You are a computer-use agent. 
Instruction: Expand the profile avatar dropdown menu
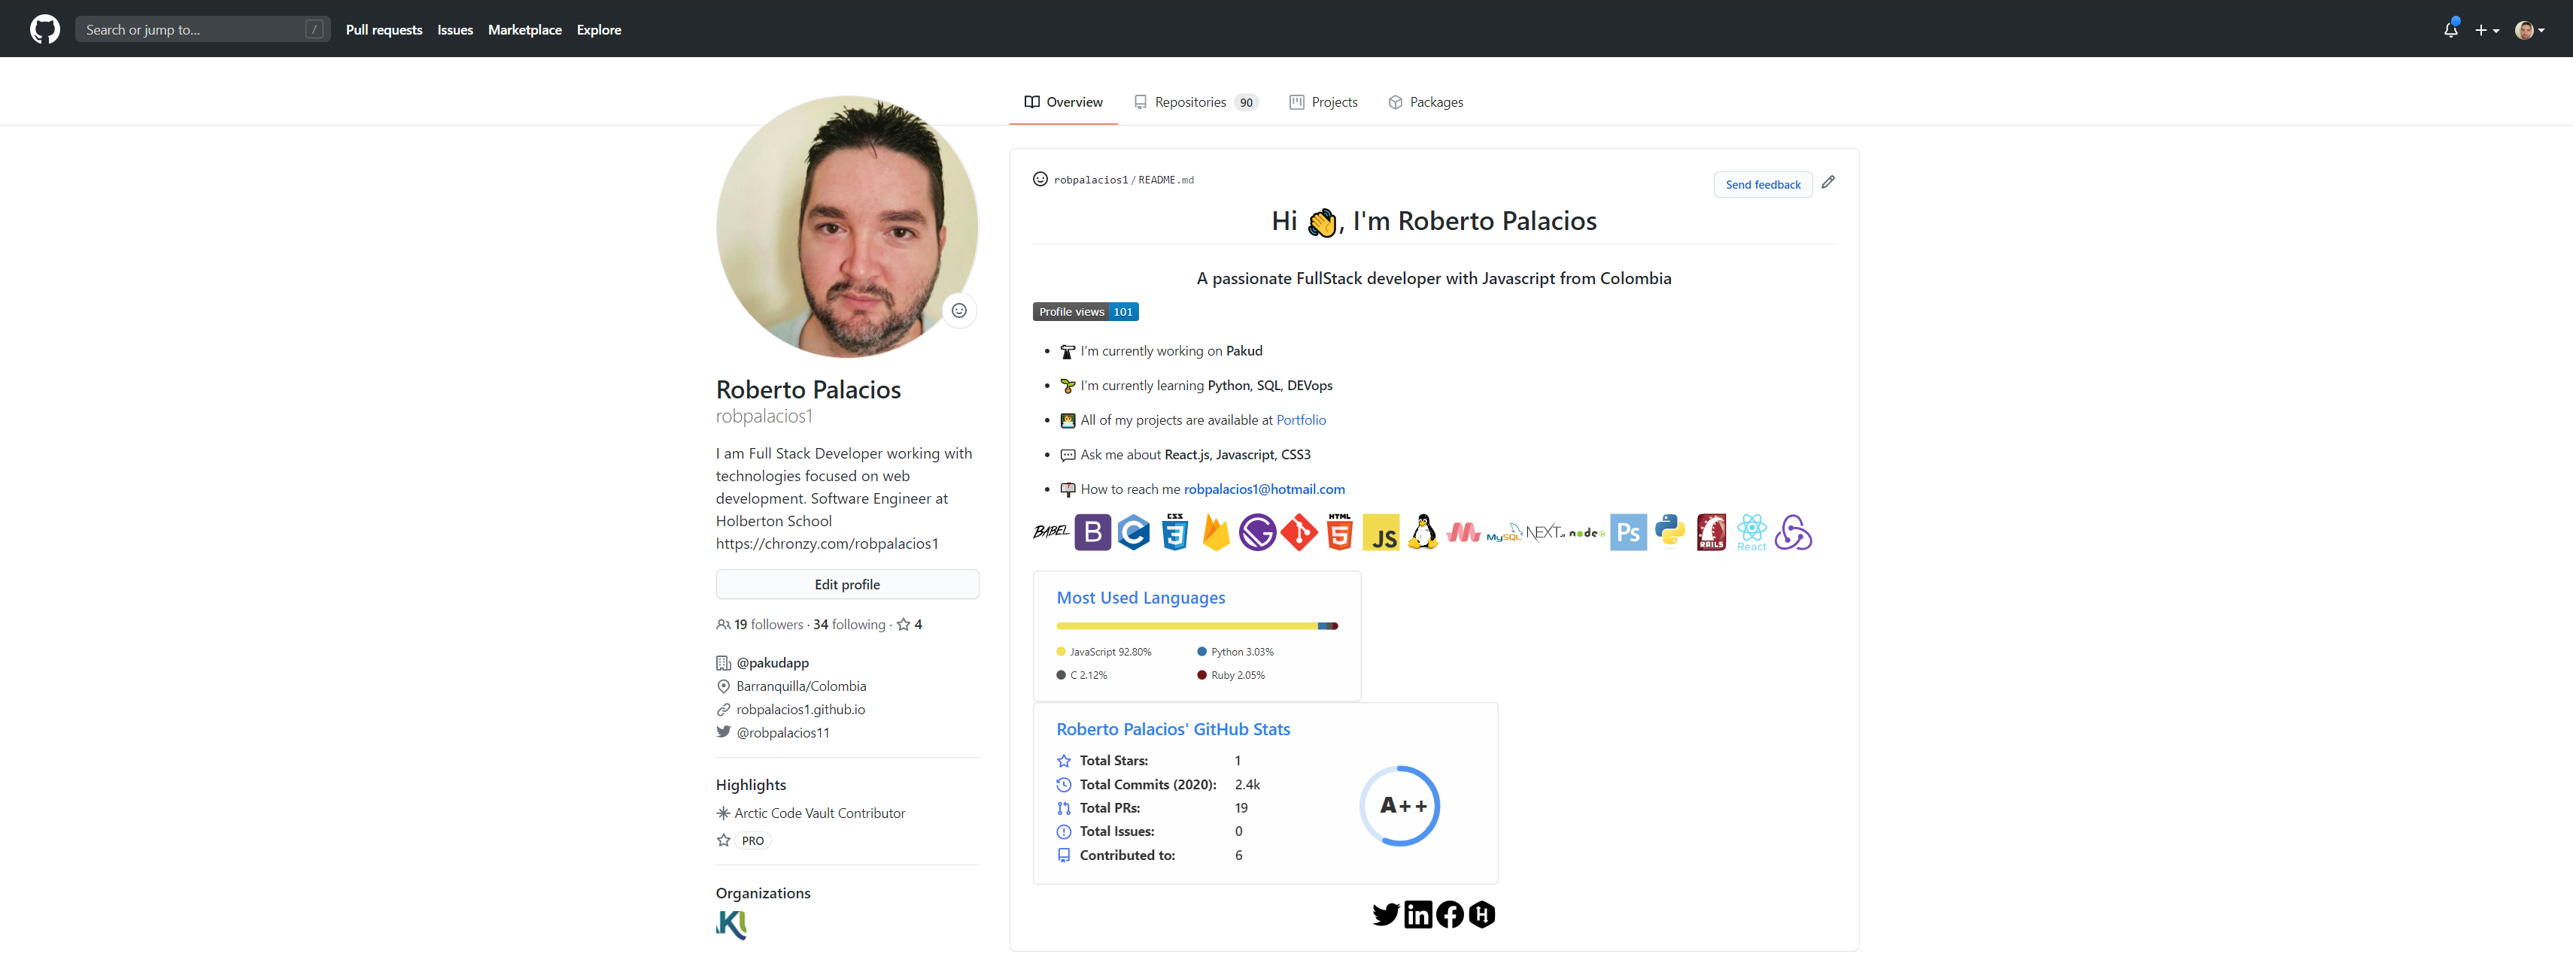pos(2531,29)
